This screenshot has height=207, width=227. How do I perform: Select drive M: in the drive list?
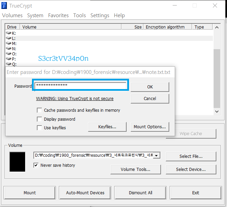109,43
